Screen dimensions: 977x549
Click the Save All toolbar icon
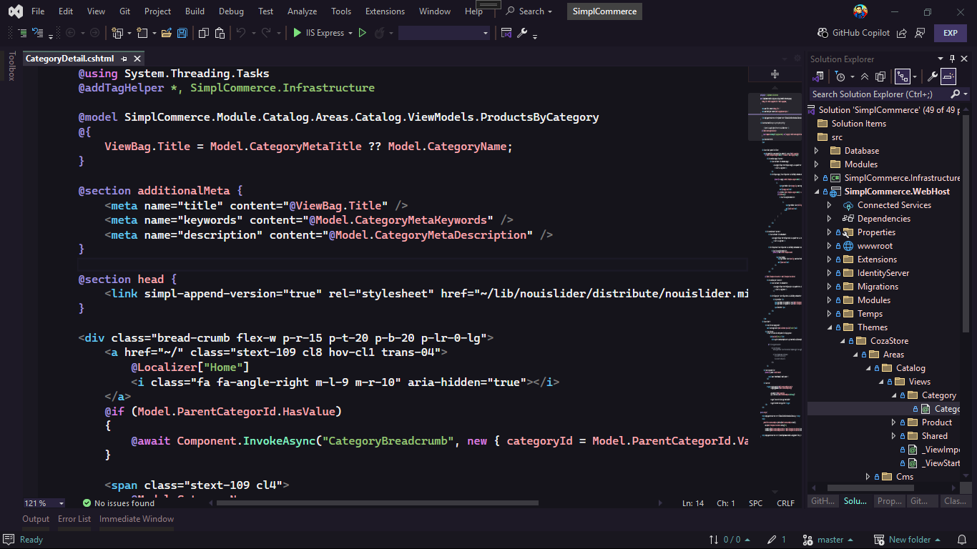coord(182,33)
